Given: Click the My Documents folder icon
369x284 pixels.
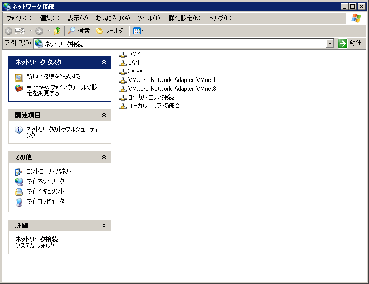Looking at the screenshot, I should 19,192.
